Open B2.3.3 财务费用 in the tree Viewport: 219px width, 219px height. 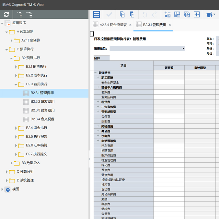point(42,110)
